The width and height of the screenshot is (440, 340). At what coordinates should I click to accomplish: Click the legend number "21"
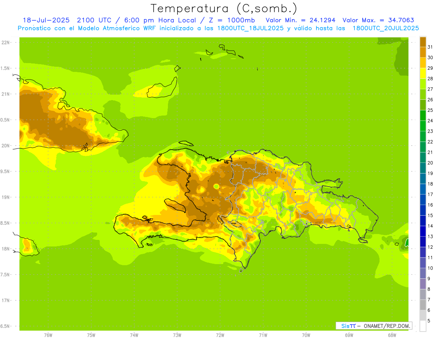(x=430, y=152)
